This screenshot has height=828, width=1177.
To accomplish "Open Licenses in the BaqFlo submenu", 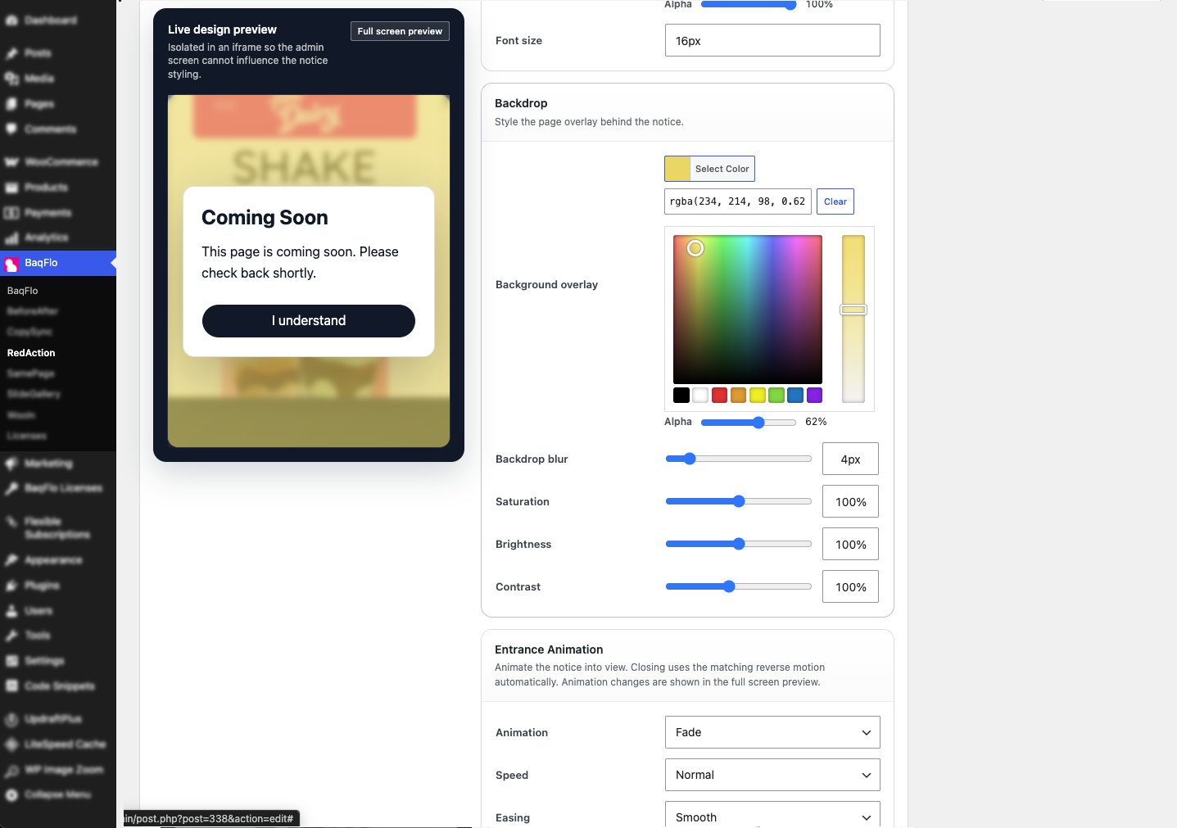I will point(27,436).
